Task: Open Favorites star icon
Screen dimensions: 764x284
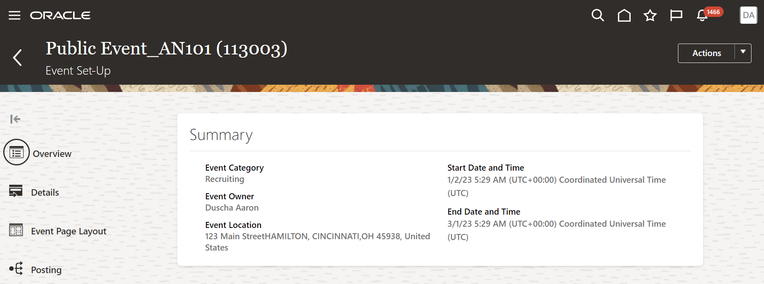Action: 650,15
